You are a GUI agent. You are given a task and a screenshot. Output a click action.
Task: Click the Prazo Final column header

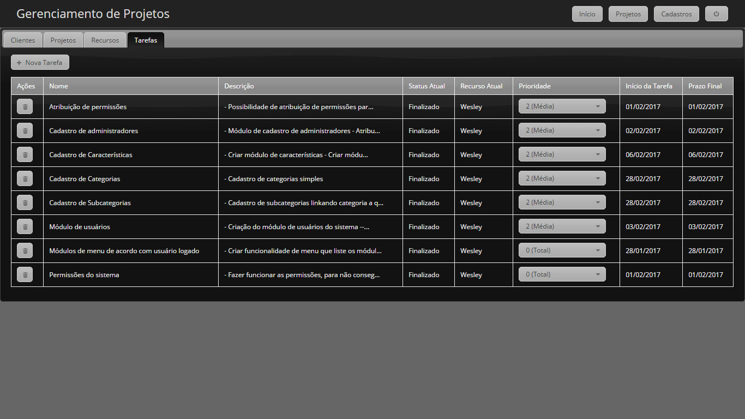click(x=705, y=86)
